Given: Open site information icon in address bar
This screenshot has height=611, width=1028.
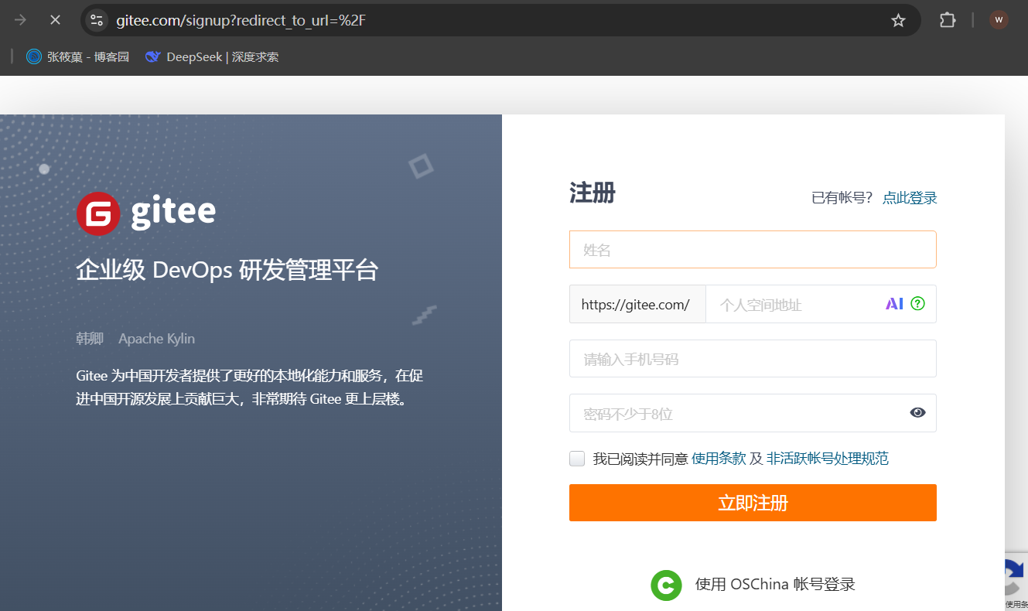Looking at the screenshot, I should (x=97, y=20).
